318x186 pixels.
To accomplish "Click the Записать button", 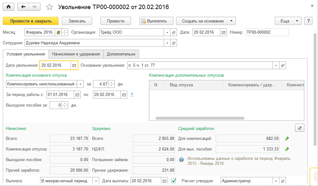I will pyautogui.click(x=77, y=21).
